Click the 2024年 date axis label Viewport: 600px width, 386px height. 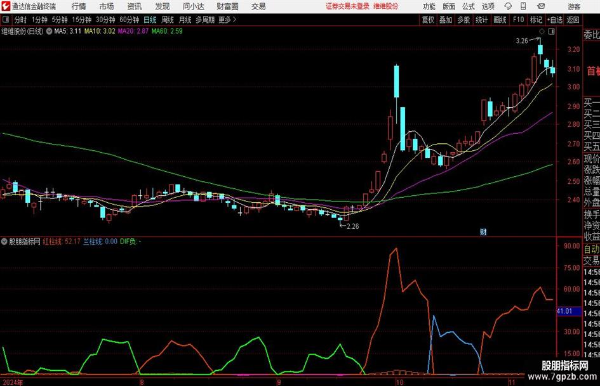click(x=12, y=382)
